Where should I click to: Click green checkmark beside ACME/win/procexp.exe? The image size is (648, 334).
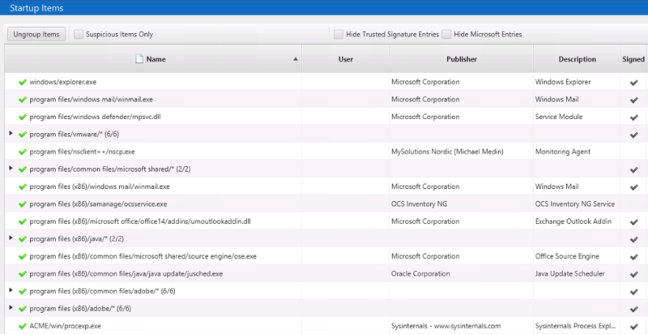tap(22, 326)
